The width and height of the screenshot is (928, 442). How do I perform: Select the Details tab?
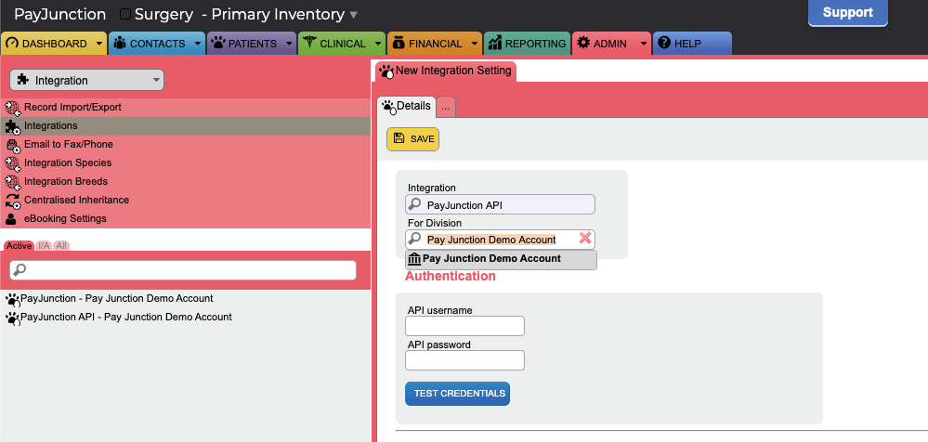pyautogui.click(x=407, y=107)
